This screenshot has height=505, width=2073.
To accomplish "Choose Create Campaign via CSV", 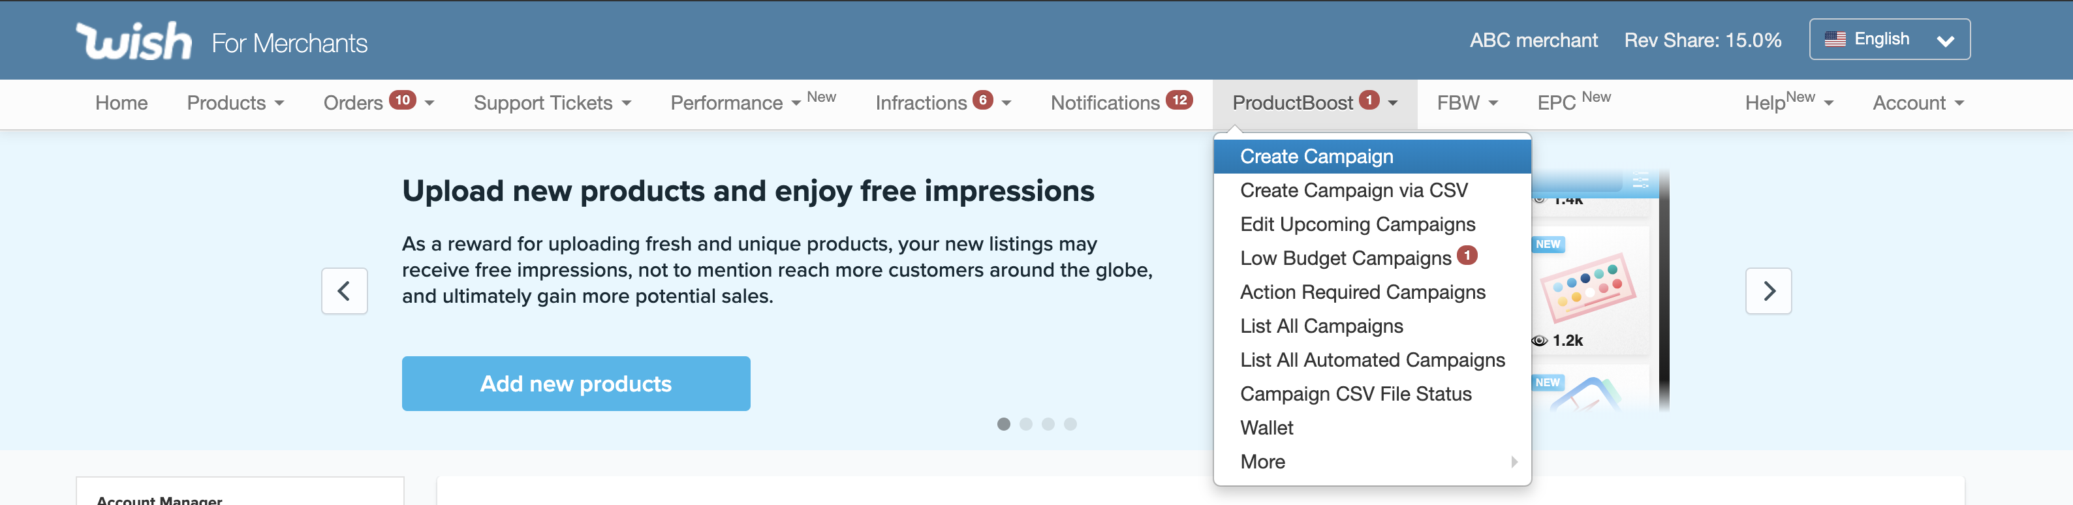I will tap(1354, 191).
